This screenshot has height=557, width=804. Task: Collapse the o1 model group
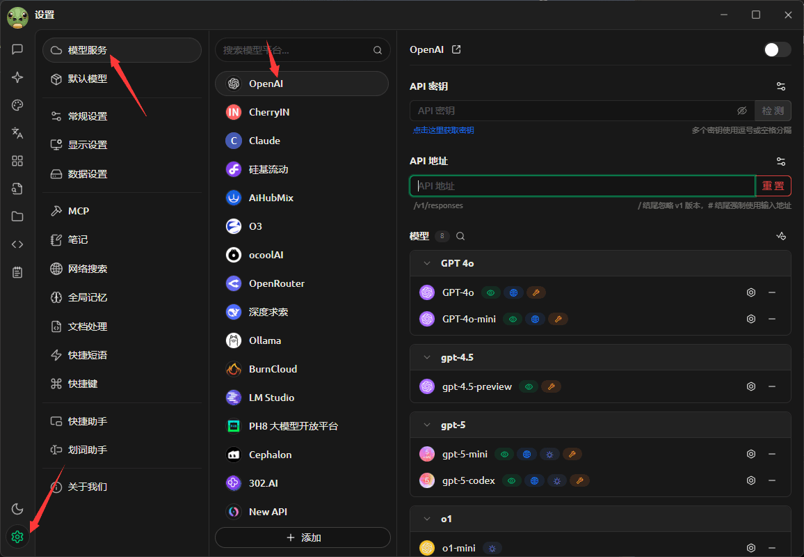click(426, 519)
